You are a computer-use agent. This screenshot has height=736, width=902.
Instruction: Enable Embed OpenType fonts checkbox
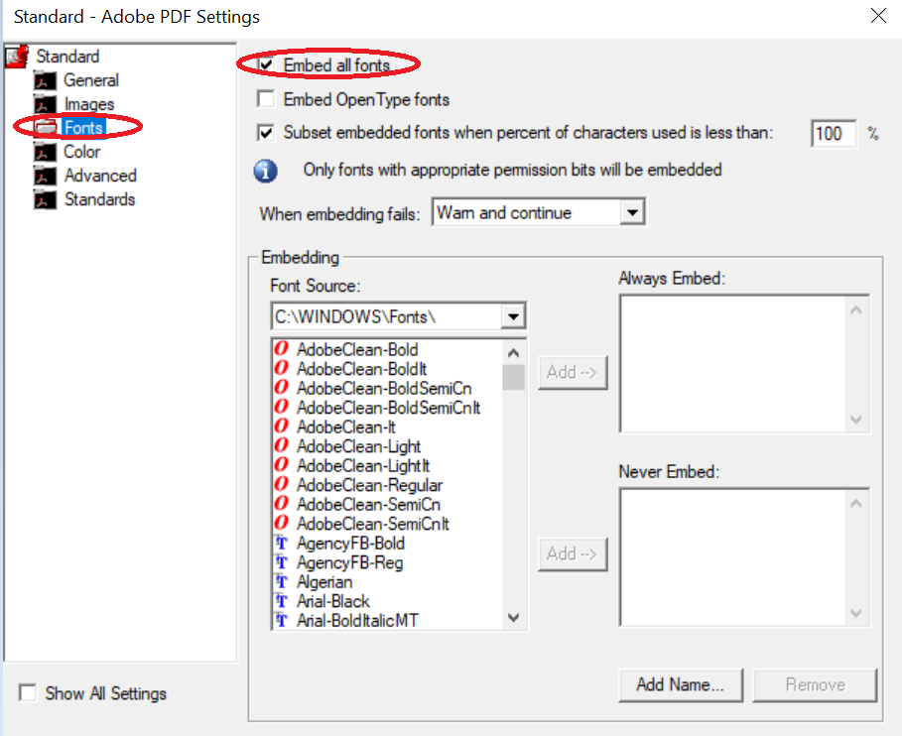click(x=265, y=99)
